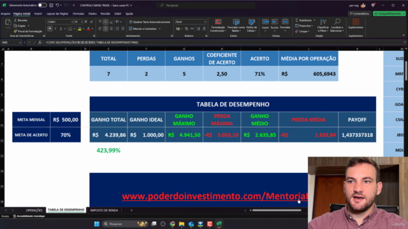Viewport: 408px width, 229px height.
Task: Click the yellow fill color button
Action: coord(80,29)
